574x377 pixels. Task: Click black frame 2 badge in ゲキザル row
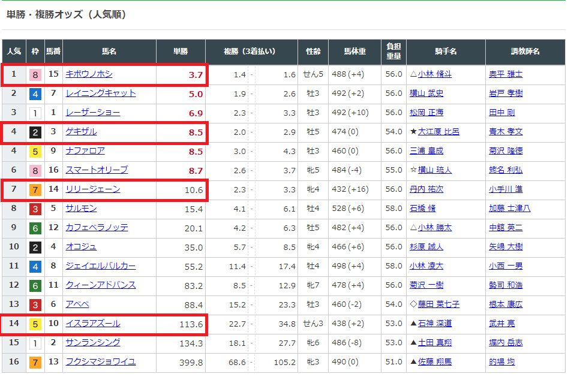tap(35, 132)
